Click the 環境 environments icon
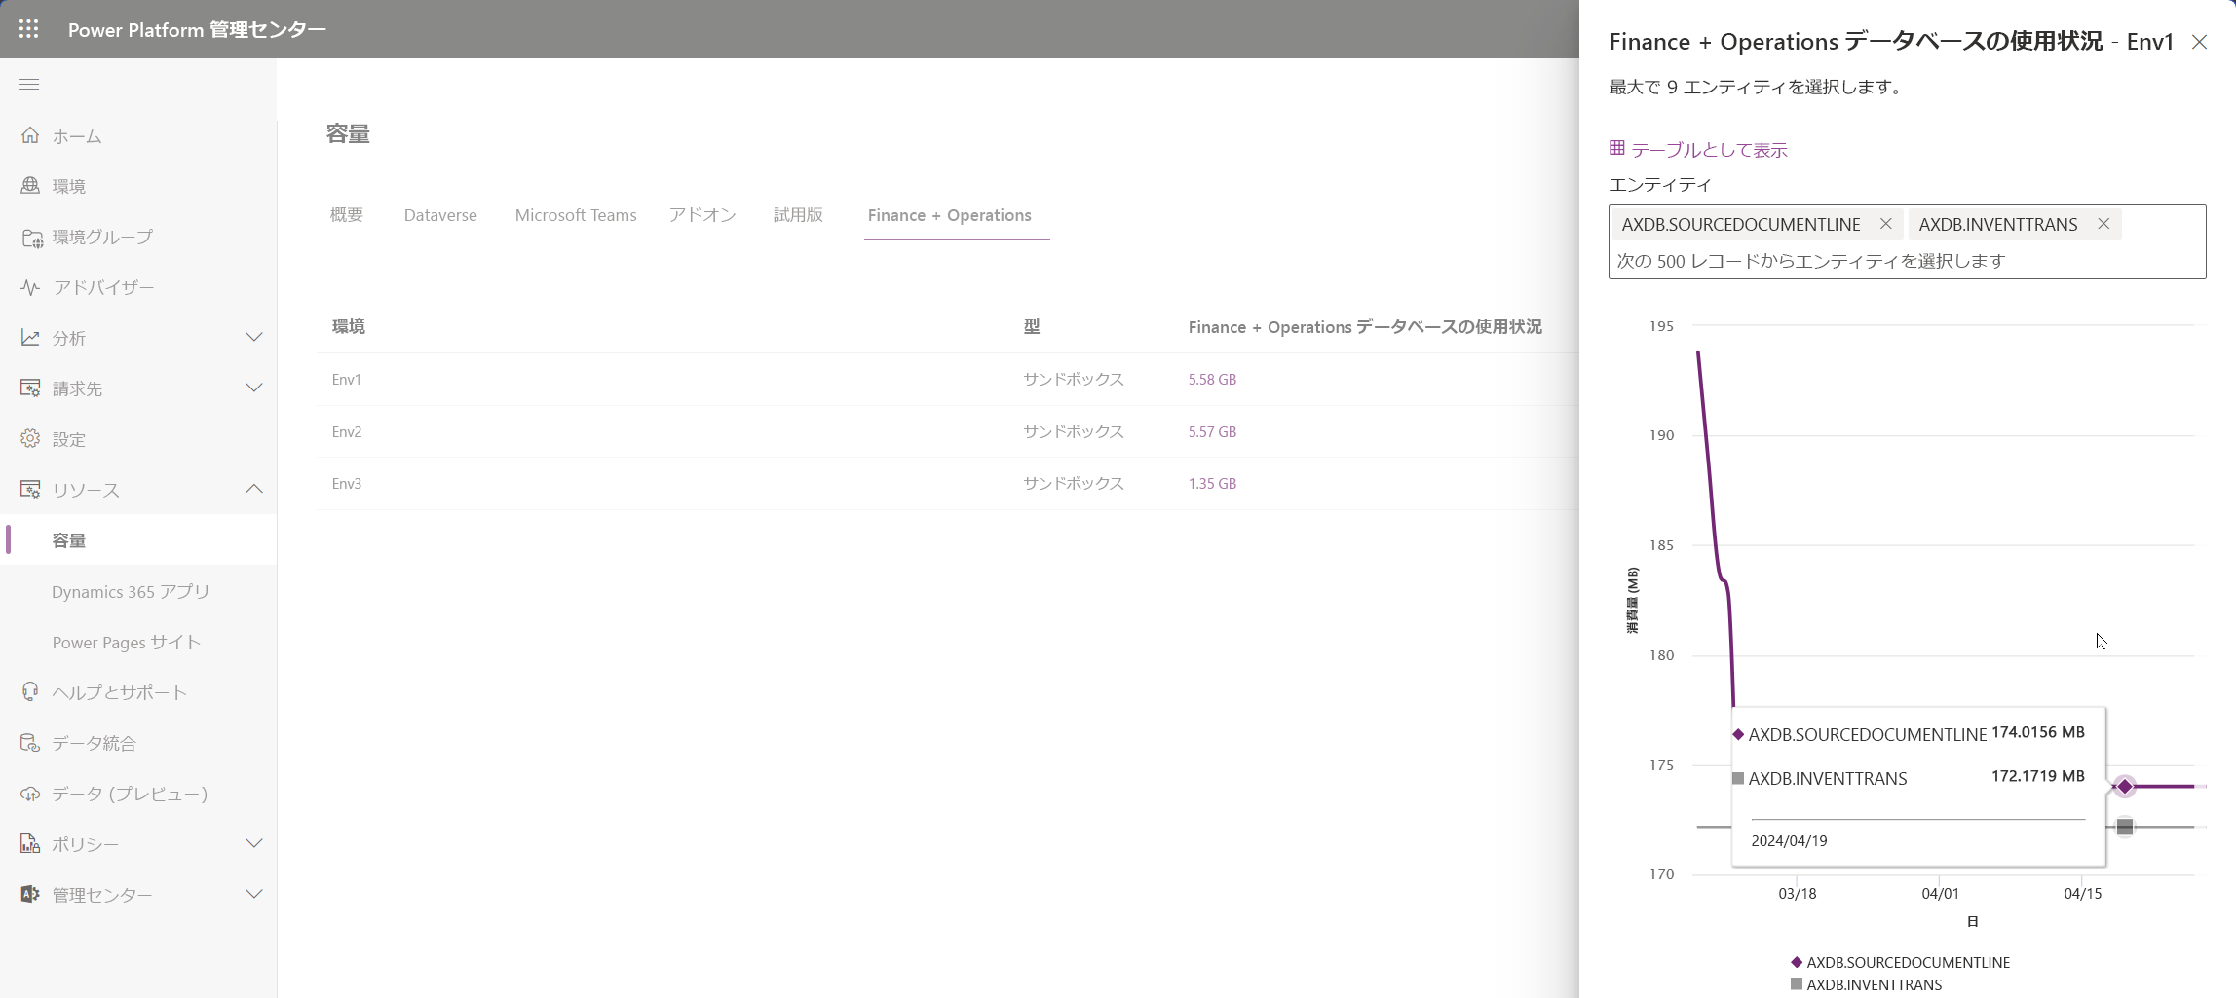Viewport: 2236px width, 998px height. point(30,185)
